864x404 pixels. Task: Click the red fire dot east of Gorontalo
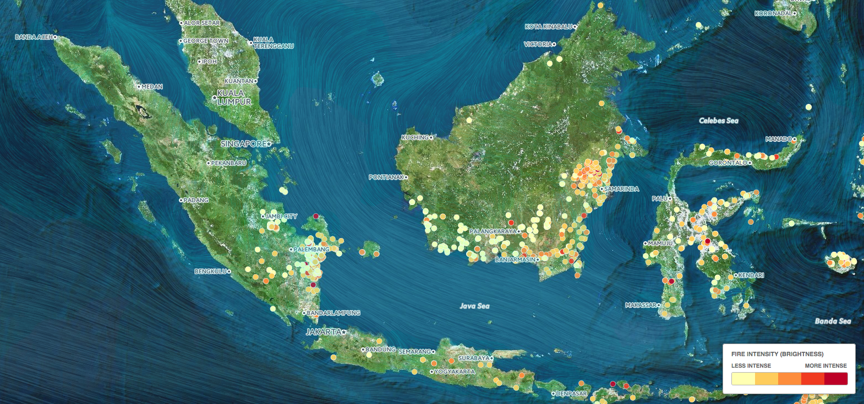point(776,157)
